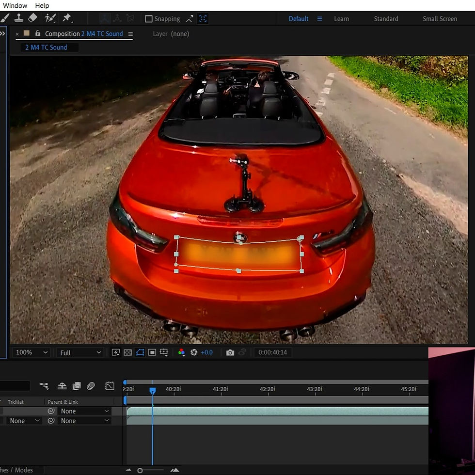Select the Roto Brush tool
Screen dimensions: 475x475
[x=50, y=18]
